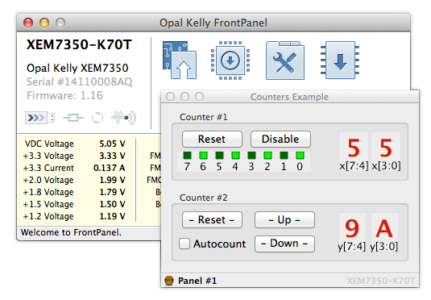Open the load FrontPanel profile icon
This screenshot has width=431, height=300.
tap(179, 60)
